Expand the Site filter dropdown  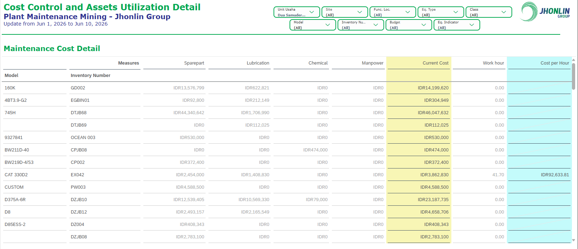(x=345, y=12)
